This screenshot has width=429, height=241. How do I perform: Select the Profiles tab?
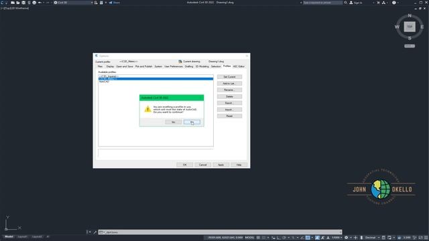[227, 66]
